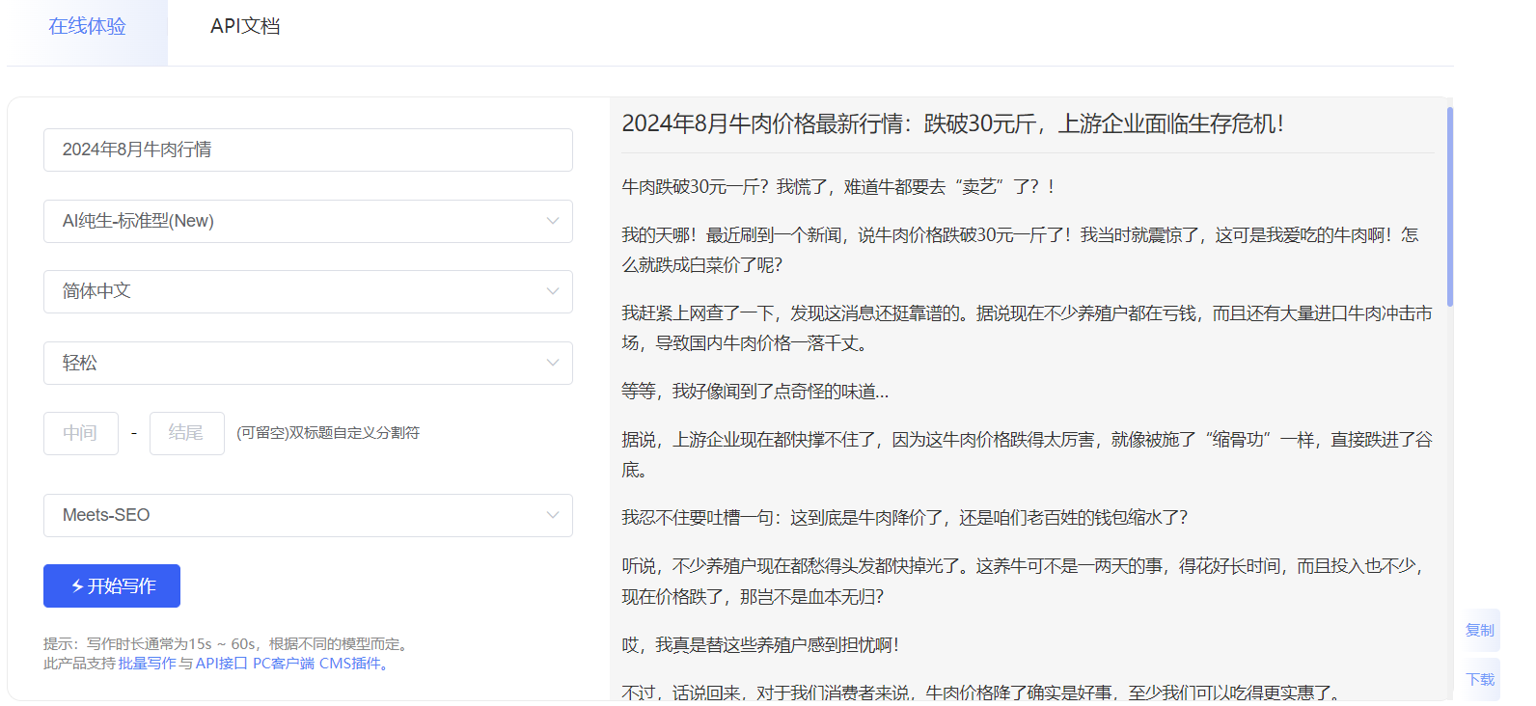
Task: Click the chevron arrow of 轻松 dropdown
Action: [553, 363]
